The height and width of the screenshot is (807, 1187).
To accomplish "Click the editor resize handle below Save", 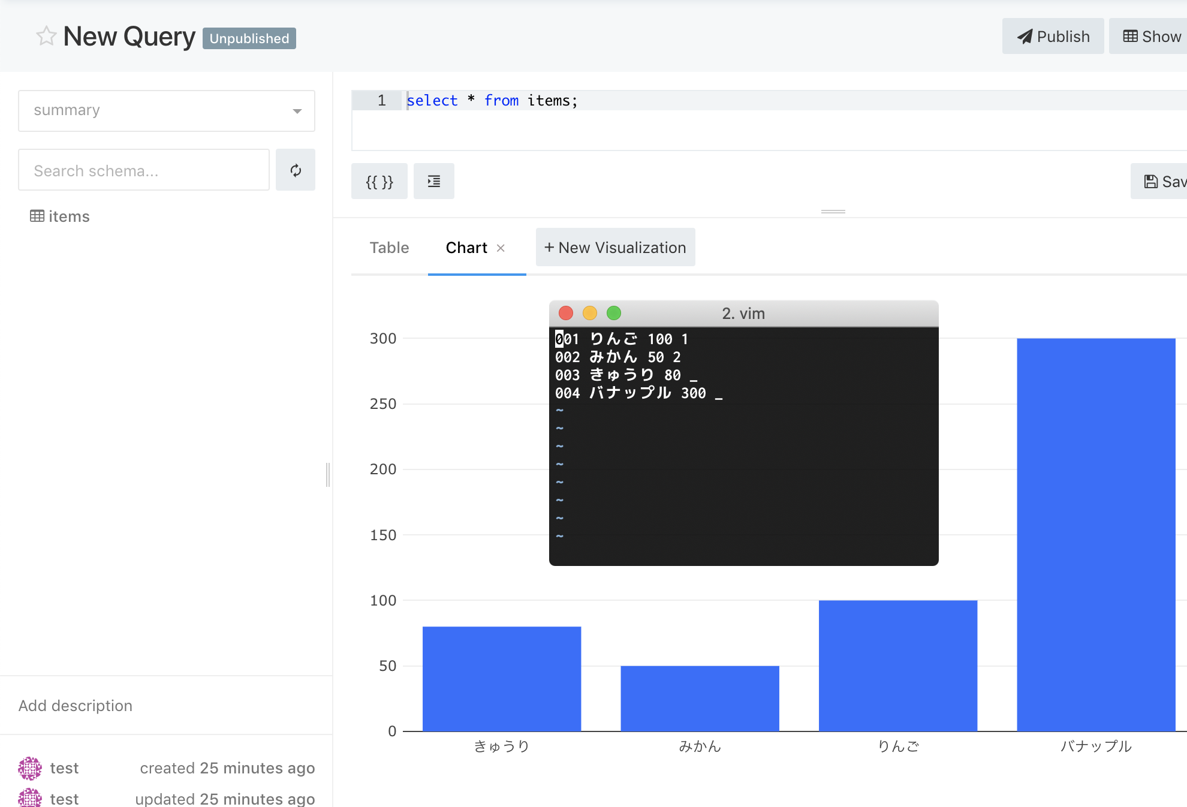I will tap(833, 212).
